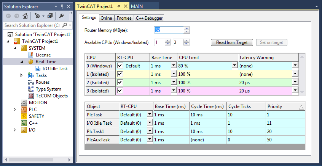Click the Forward navigation icon in Solution Explorer
Image resolution: width=322 pixels, height=166 pixels.
pos(17,16)
